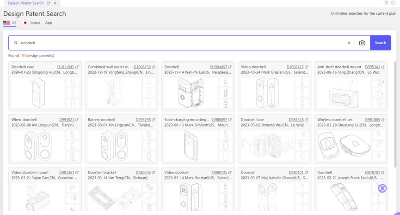Clear the doorbell search text
The width and height of the screenshot is (400, 215).
point(349,43)
